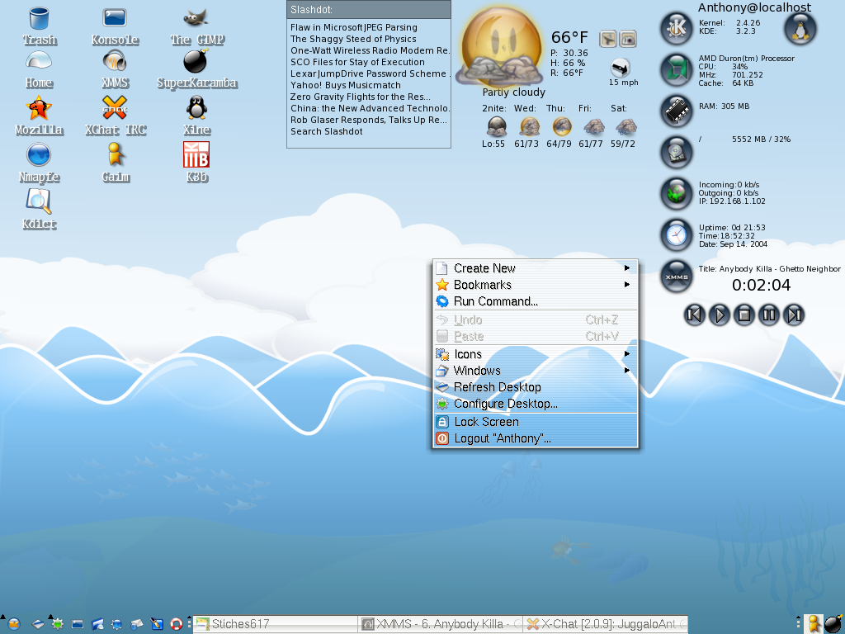Click the life preserver help icon in panel
Image resolution: width=845 pixels, height=634 pixels.
[x=177, y=624]
